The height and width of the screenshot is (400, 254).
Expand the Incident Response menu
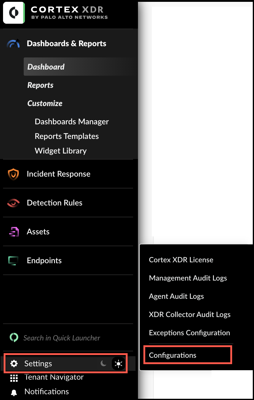coord(58,174)
